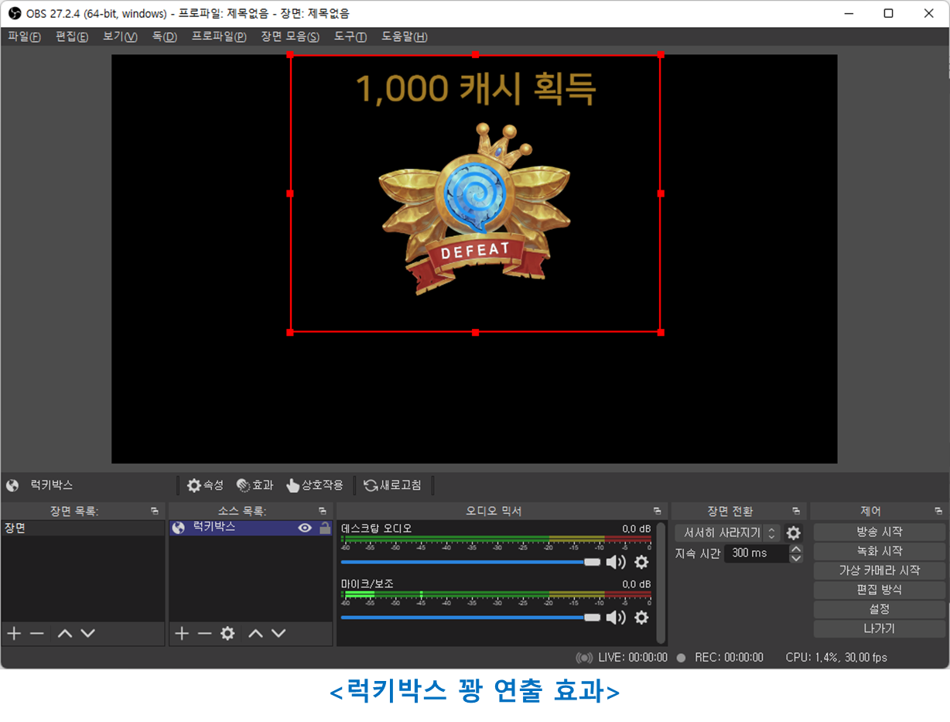The width and height of the screenshot is (950, 722).
Task: Move the source up in the source list
Action: [255, 633]
